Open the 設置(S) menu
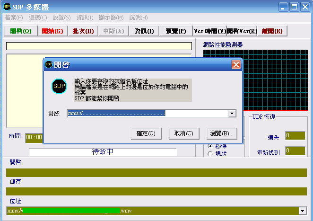313x221 pixels. click(61, 18)
